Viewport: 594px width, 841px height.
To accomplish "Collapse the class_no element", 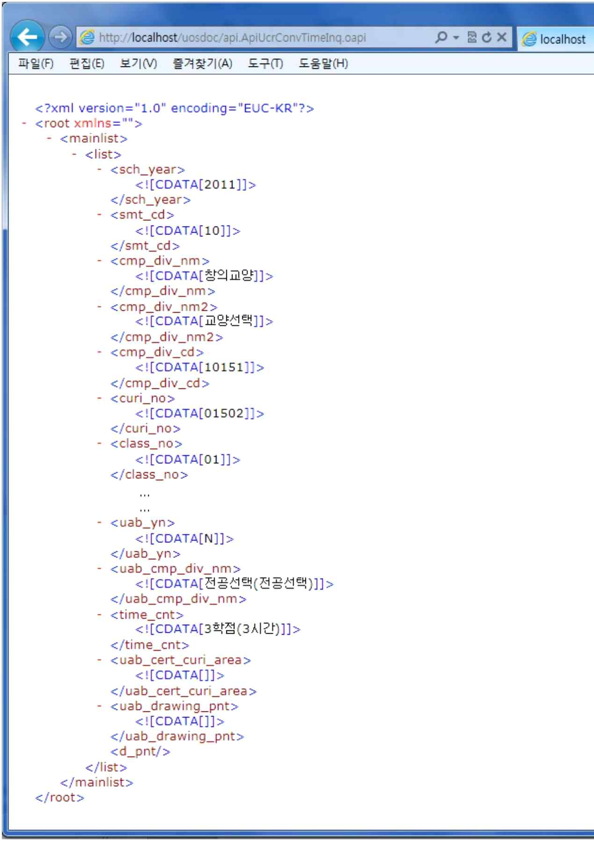I will point(100,443).
